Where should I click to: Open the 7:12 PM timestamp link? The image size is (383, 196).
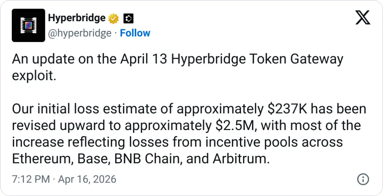click(x=31, y=180)
